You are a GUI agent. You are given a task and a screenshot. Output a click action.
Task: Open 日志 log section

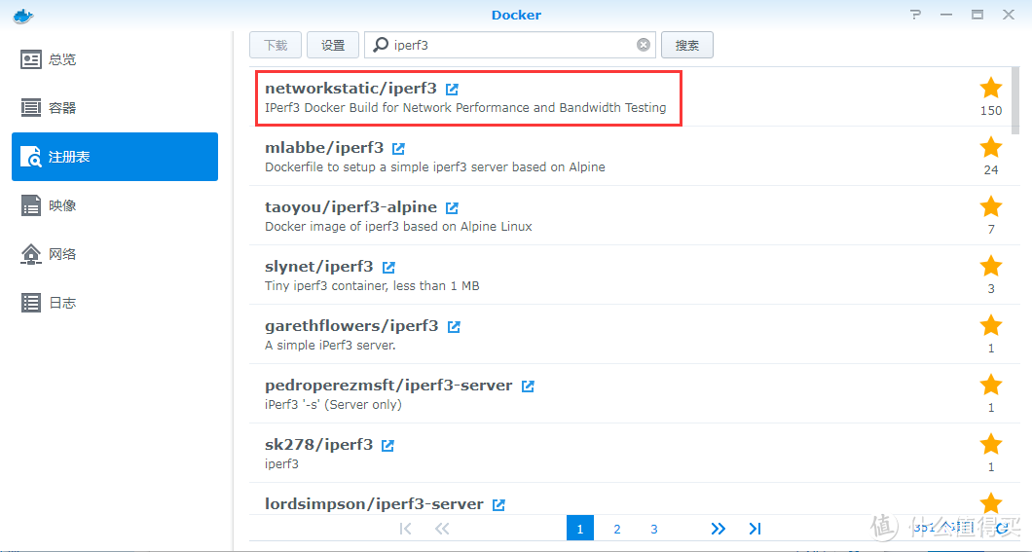tap(115, 303)
